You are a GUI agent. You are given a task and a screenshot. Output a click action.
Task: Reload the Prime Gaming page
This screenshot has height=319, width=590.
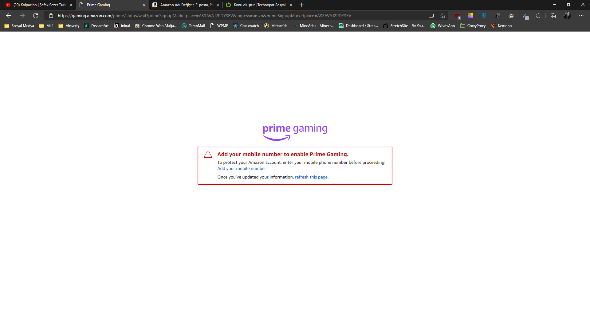(x=36, y=16)
